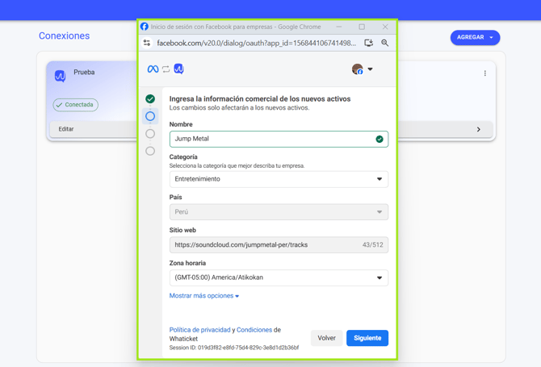The height and width of the screenshot is (367, 541).
Task: Click the Volver button
Action: tap(326, 338)
